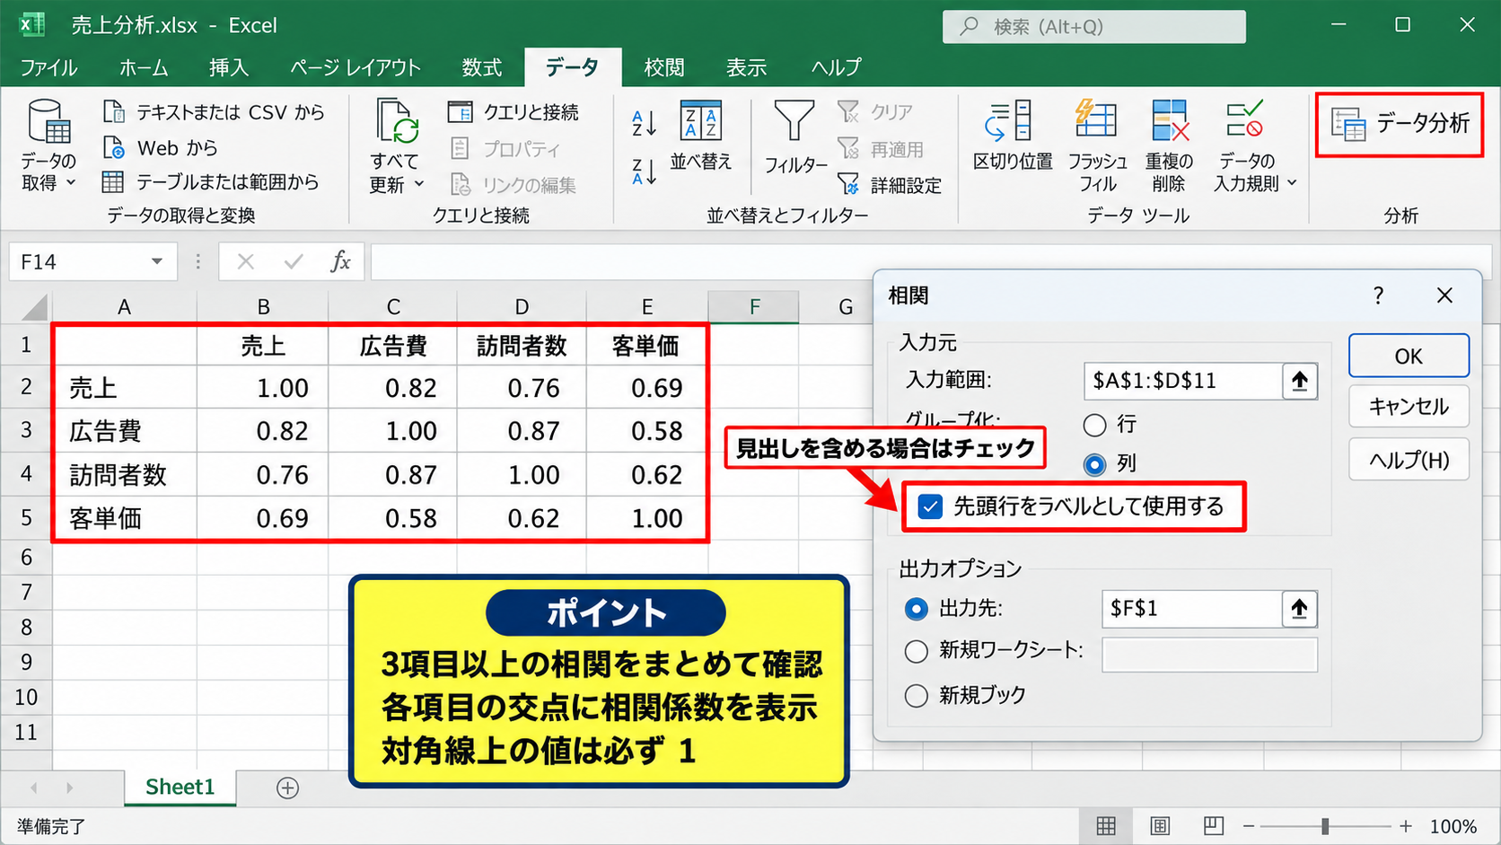Choose テーブルまたは範囲から option

[x=211, y=182]
